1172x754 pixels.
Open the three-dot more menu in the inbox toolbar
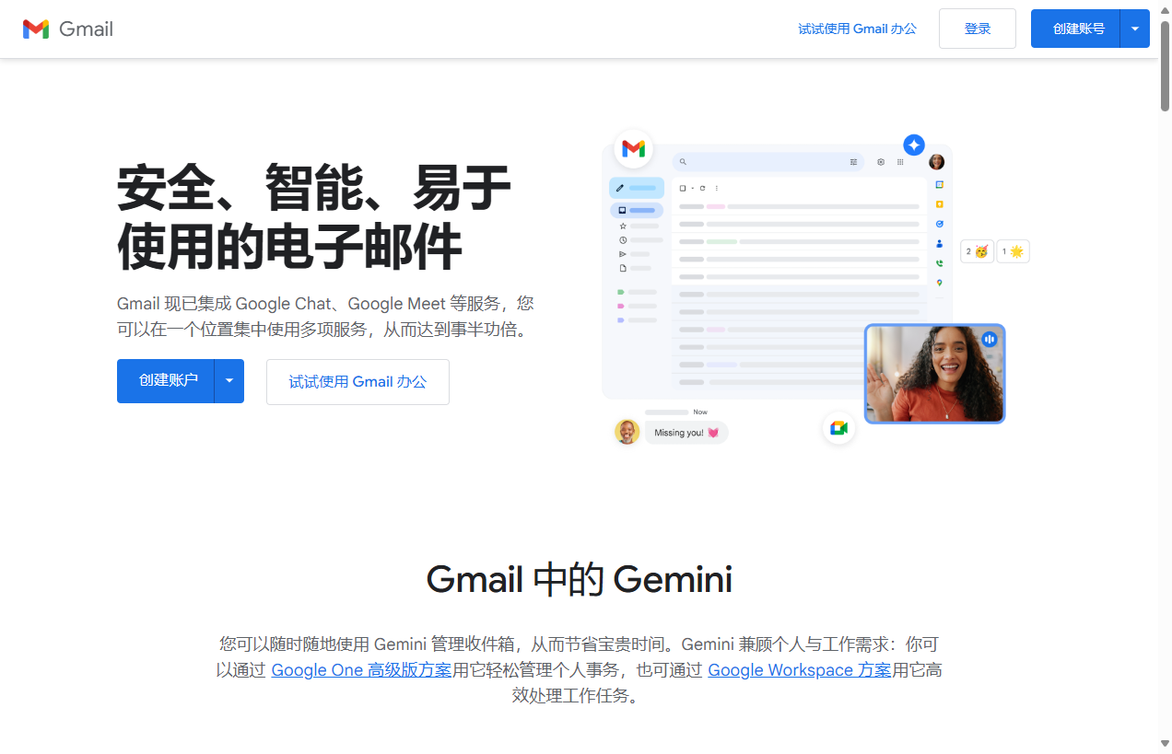click(717, 188)
